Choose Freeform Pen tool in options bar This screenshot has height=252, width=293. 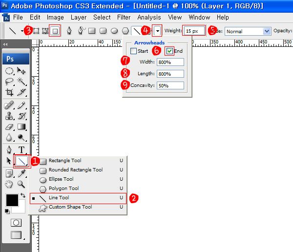coord(81,30)
